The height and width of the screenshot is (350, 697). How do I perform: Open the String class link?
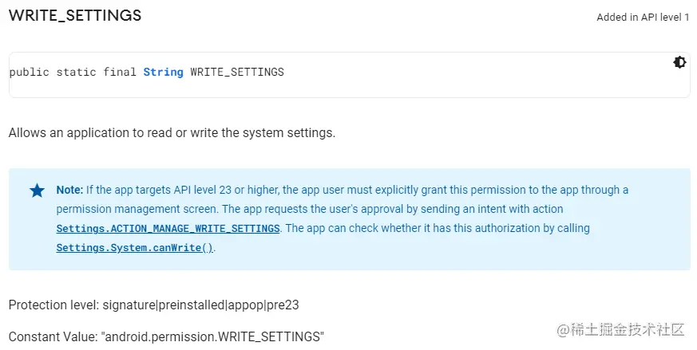163,72
